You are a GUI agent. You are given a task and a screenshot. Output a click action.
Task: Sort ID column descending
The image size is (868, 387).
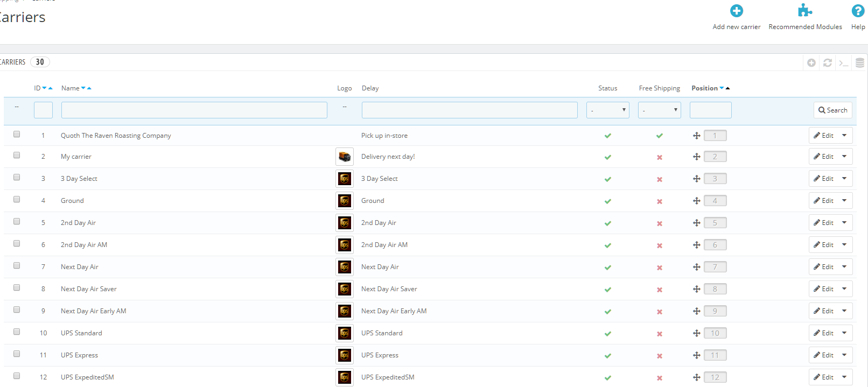pos(44,88)
